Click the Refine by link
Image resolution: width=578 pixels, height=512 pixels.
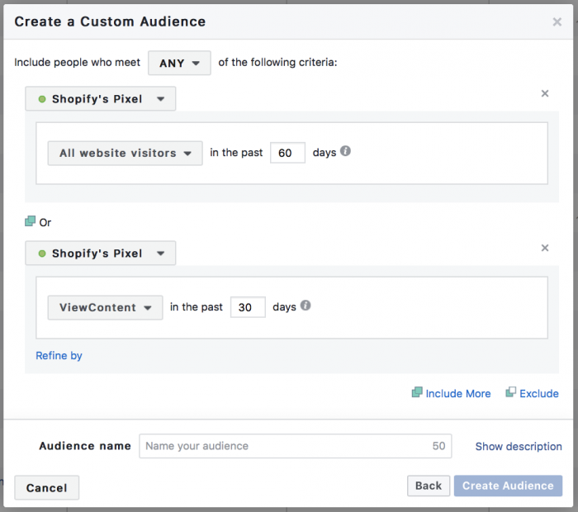[x=59, y=356]
